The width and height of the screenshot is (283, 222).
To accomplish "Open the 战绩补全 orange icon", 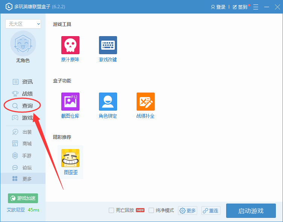I will (146, 102).
